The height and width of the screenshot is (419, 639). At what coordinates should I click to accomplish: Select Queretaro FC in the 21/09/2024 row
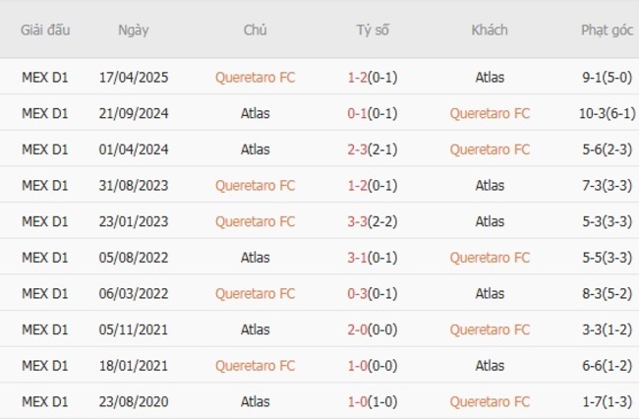(x=490, y=113)
